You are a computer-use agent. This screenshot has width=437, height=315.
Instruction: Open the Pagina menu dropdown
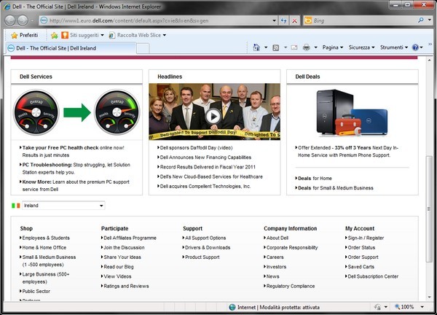pos(332,47)
